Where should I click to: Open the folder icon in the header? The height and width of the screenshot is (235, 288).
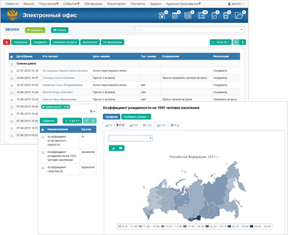pyautogui.click(x=239, y=15)
